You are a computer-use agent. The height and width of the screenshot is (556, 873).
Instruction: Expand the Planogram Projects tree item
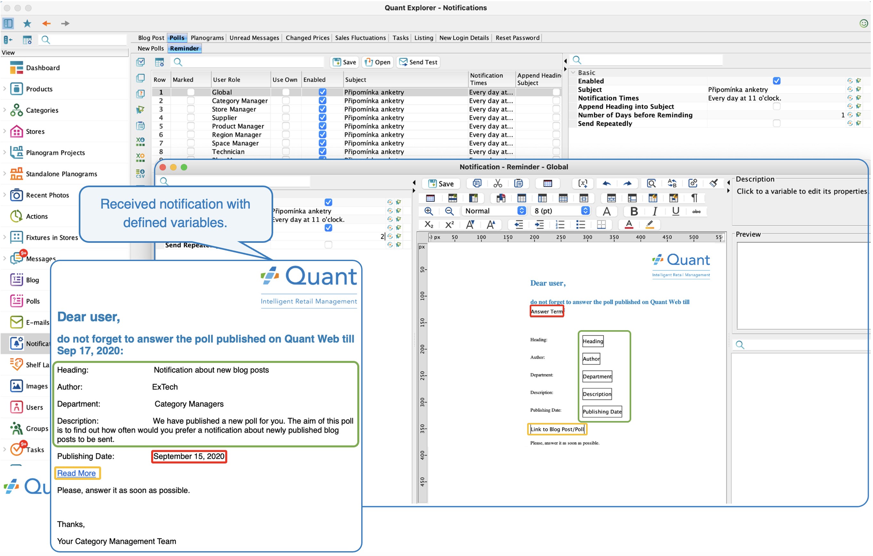[x=4, y=153]
